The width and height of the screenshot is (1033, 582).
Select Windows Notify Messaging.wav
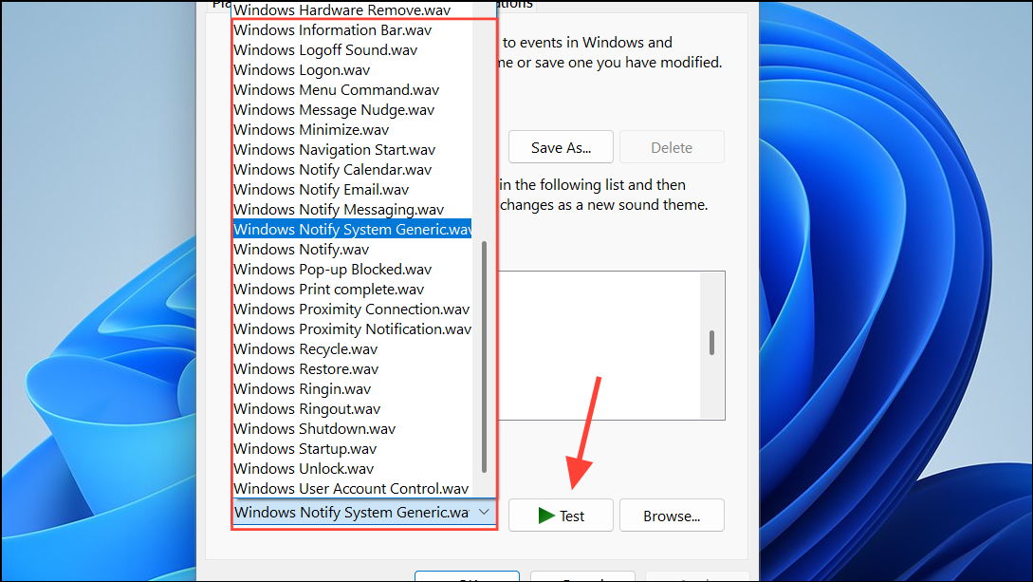tap(353, 210)
